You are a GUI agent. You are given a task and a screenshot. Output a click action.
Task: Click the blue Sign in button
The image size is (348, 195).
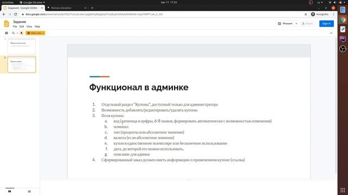tap(326, 24)
